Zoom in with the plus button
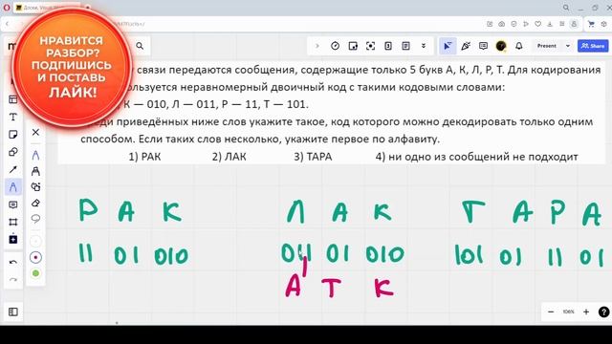The width and height of the screenshot is (612, 344). click(586, 312)
